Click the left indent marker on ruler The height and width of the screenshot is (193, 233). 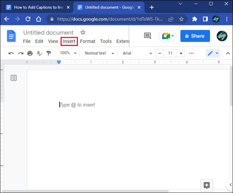click(59, 62)
